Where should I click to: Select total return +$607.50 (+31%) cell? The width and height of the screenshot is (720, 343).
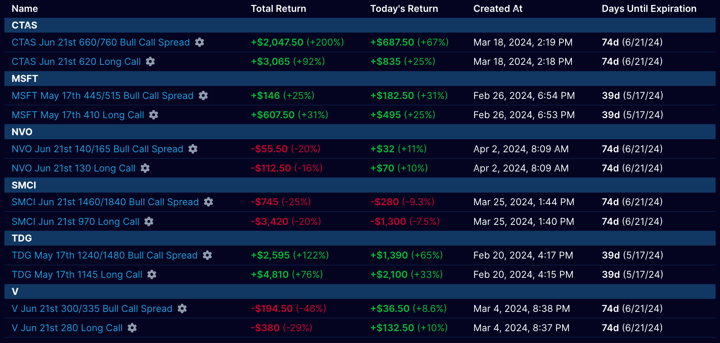(290, 115)
